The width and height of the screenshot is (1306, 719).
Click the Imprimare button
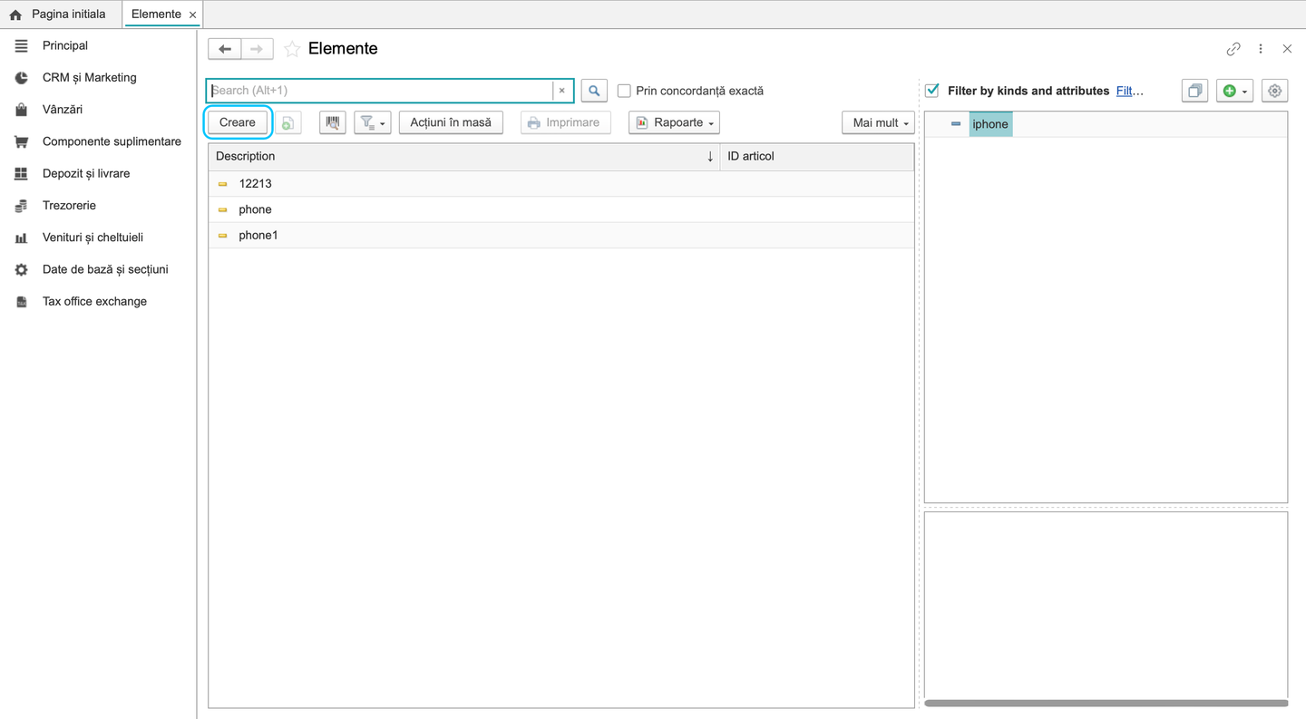coord(566,122)
